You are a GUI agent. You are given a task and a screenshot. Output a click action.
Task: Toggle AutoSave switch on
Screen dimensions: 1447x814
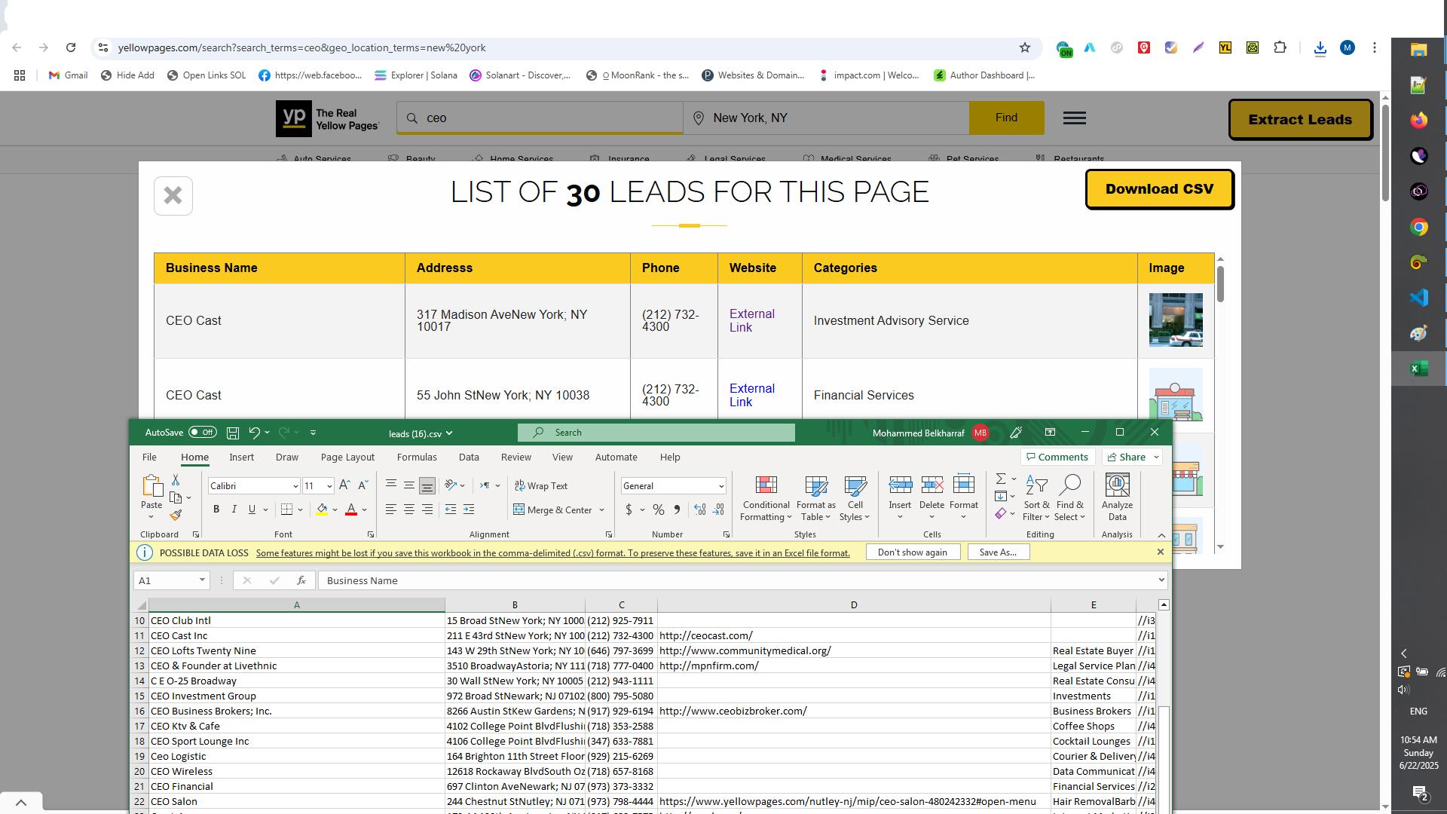coord(202,433)
